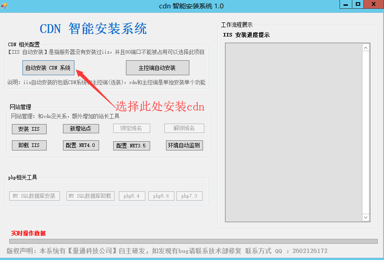Screen dimensions: 384x260
Task: Click the 实时操作数据 progress bar
Action: point(193,241)
